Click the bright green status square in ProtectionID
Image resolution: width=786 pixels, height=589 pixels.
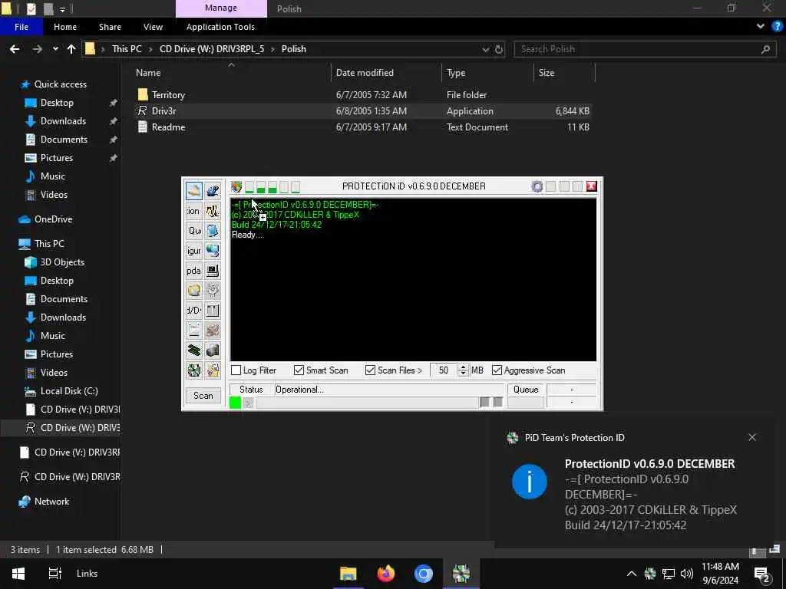(235, 403)
